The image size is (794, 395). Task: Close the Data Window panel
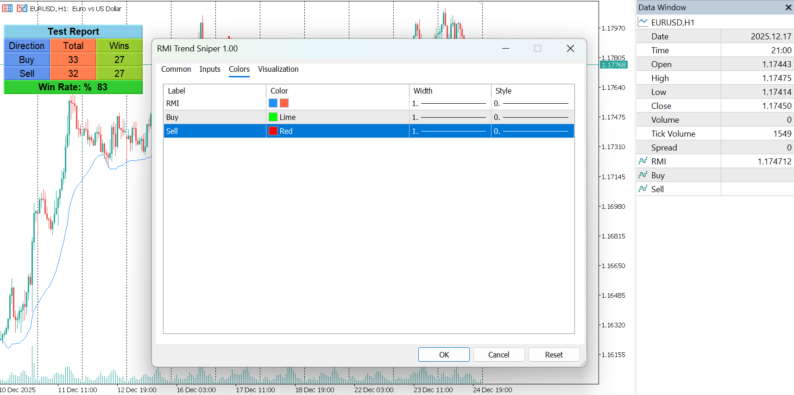[788, 7]
